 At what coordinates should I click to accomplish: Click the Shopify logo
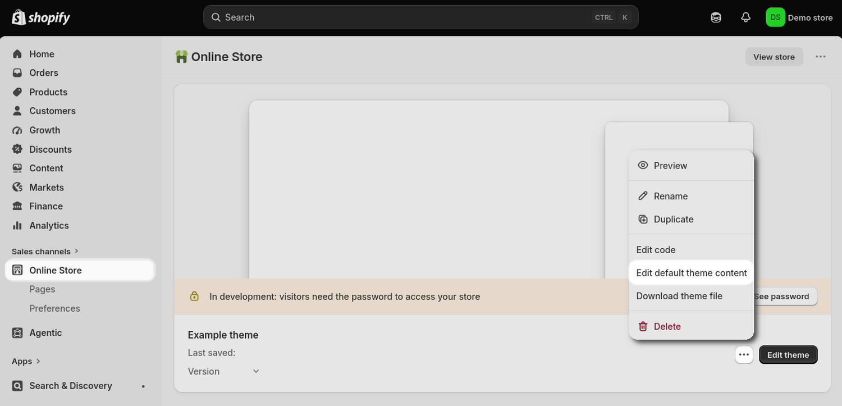click(41, 17)
